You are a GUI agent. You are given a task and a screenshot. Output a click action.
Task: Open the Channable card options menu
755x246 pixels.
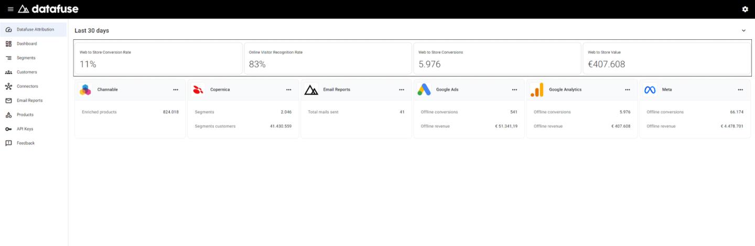point(176,90)
